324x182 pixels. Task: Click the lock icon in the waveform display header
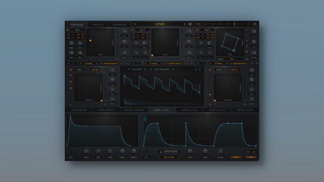(x=196, y=69)
